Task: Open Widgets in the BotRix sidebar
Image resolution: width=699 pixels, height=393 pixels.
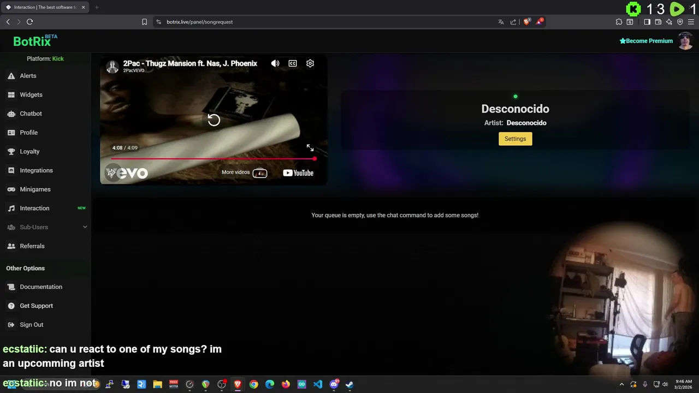Action: pos(45,95)
